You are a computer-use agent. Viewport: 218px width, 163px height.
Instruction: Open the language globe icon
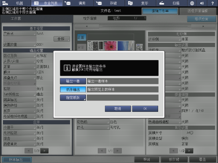pos(192,3)
